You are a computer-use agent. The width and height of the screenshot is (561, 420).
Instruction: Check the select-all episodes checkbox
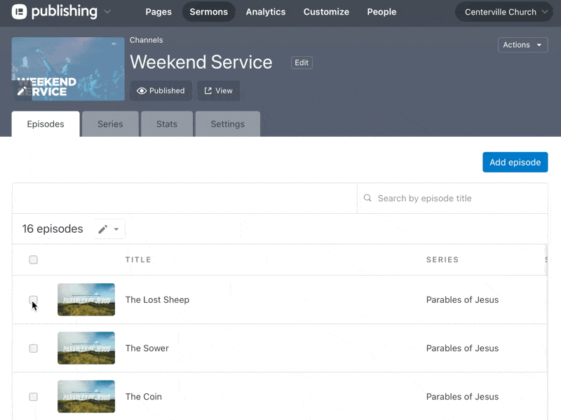[33, 260]
